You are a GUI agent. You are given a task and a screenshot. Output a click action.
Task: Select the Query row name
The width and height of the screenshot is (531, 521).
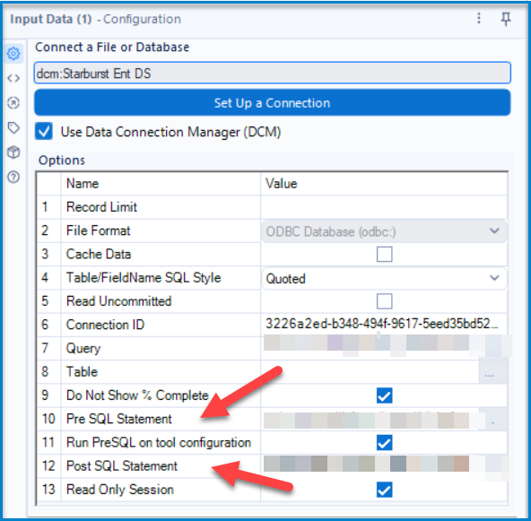(x=83, y=348)
